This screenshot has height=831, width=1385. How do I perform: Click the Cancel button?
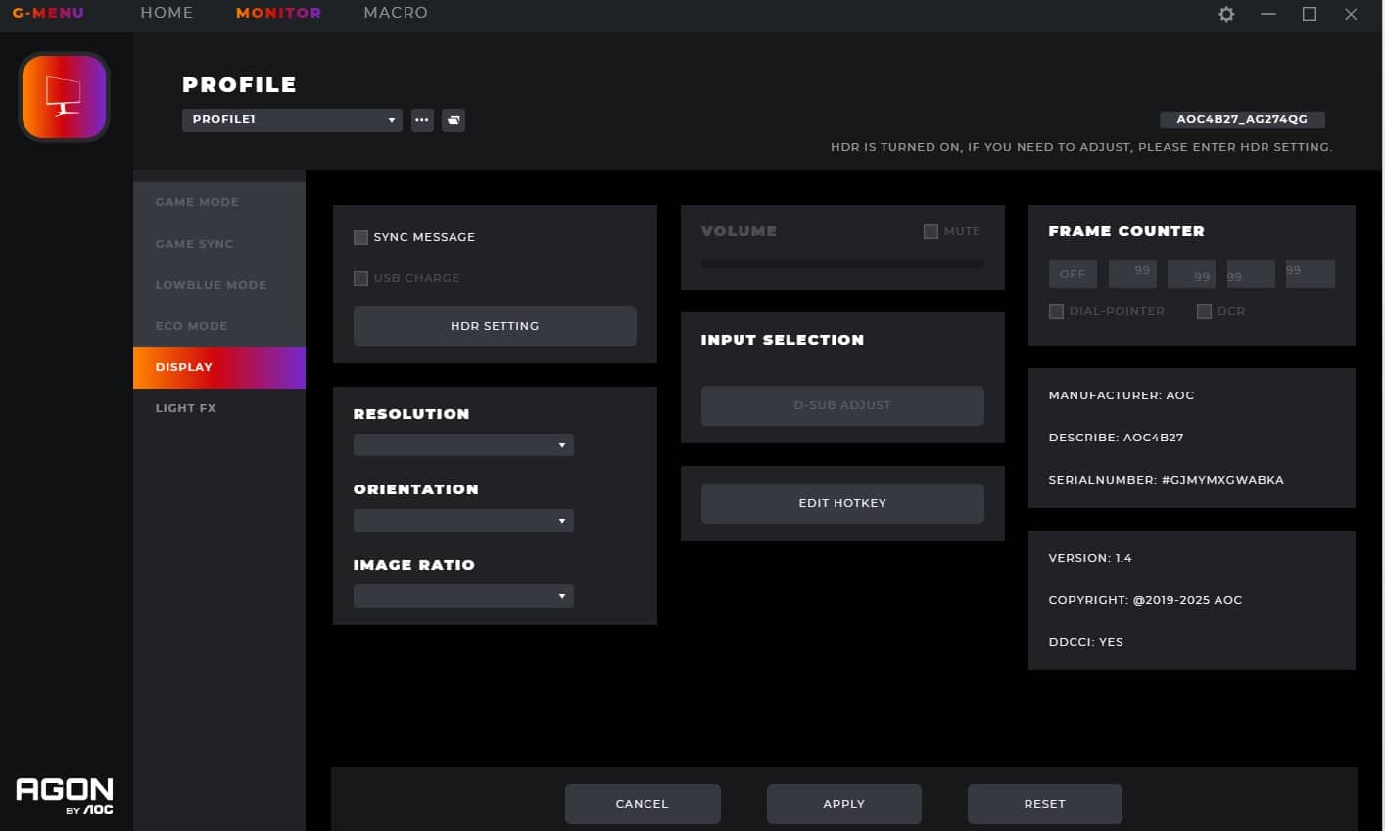(643, 804)
